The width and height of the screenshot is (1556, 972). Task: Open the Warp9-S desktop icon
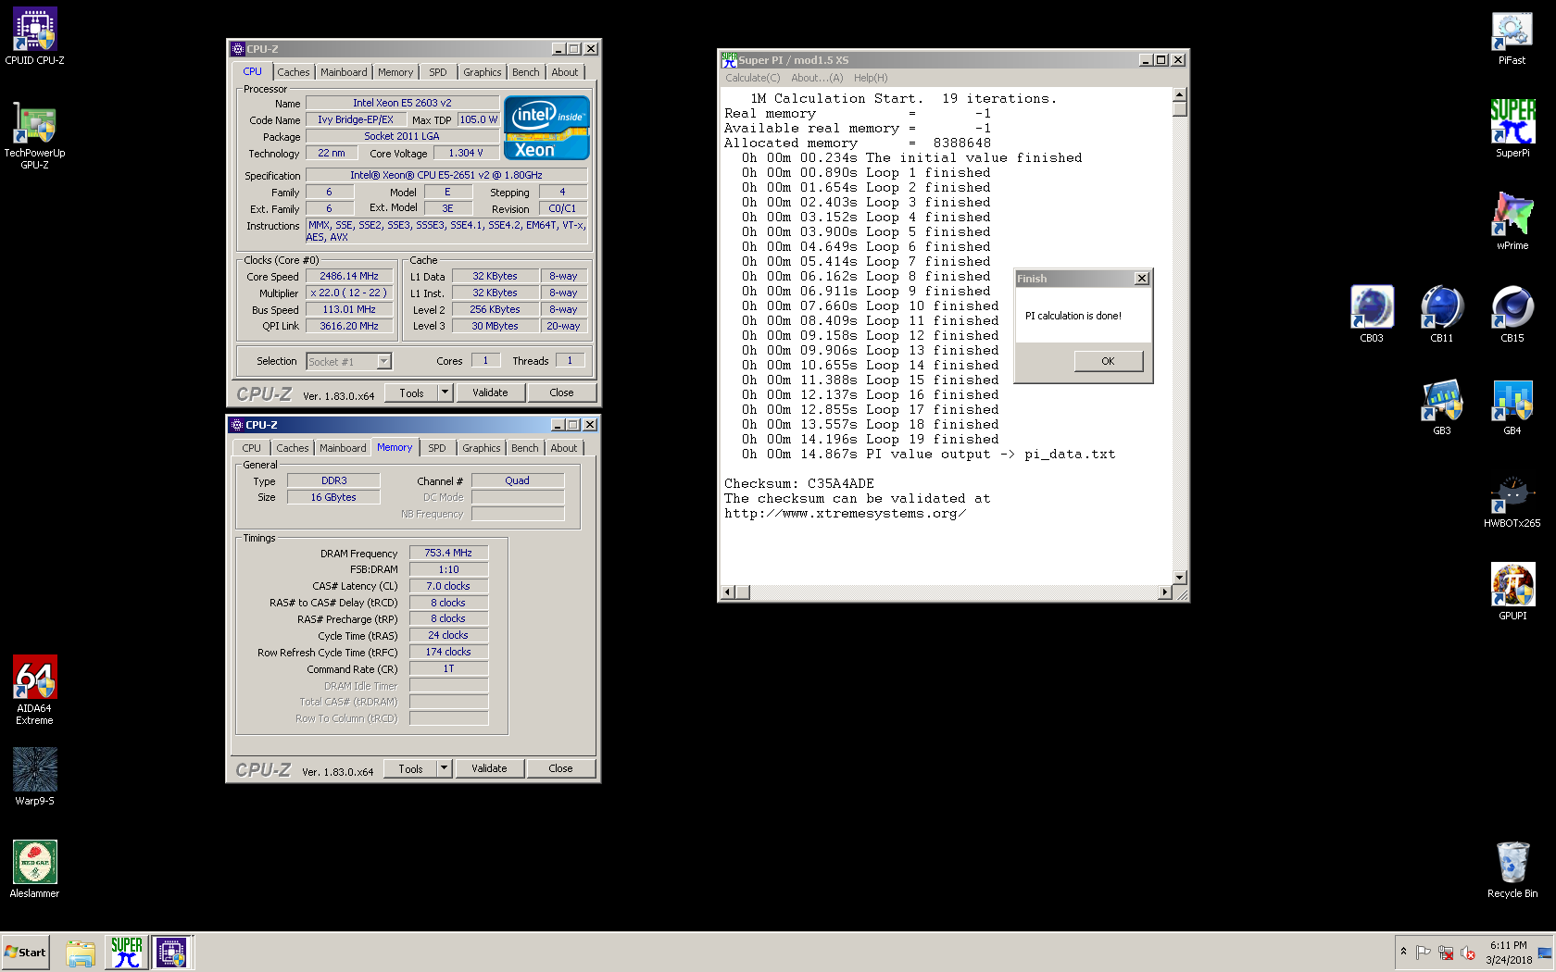(34, 777)
